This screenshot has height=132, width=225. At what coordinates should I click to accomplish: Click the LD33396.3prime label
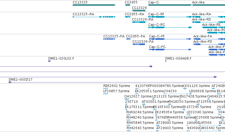tap(200, 112)
